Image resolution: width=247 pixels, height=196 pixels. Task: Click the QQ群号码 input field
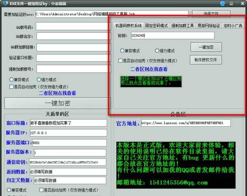(73, 26)
